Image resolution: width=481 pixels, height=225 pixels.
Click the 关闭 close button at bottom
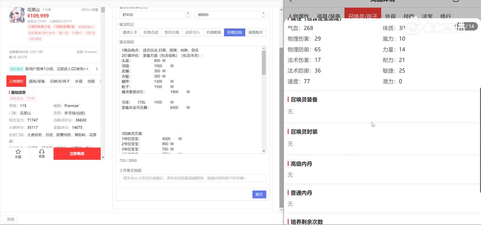pyautogui.click(x=10, y=219)
